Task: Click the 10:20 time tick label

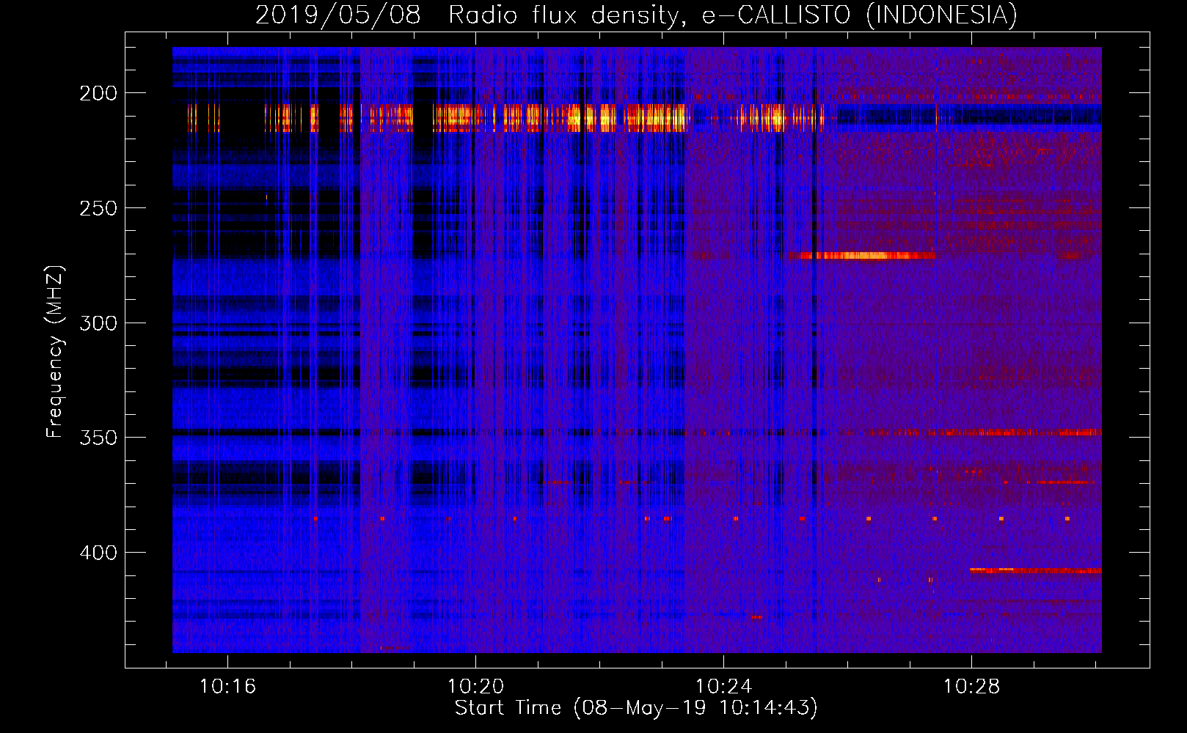Action: coord(475,687)
